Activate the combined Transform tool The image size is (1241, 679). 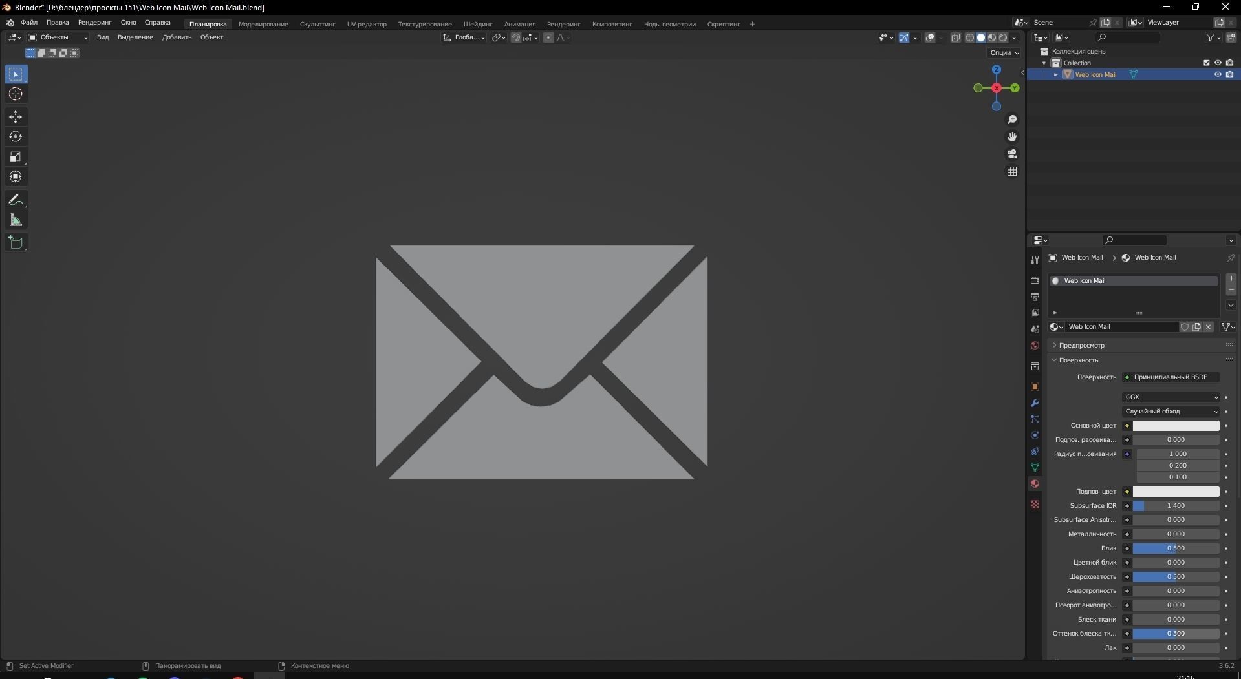(16, 177)
